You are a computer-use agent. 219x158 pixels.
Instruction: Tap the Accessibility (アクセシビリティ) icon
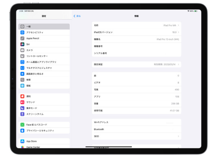click(22, 33)
